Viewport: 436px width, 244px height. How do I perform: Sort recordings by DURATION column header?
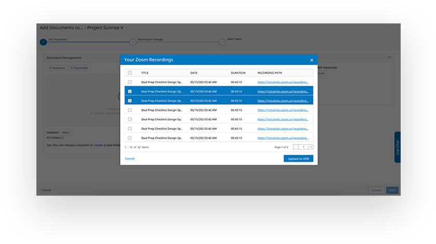click(238, 73)
